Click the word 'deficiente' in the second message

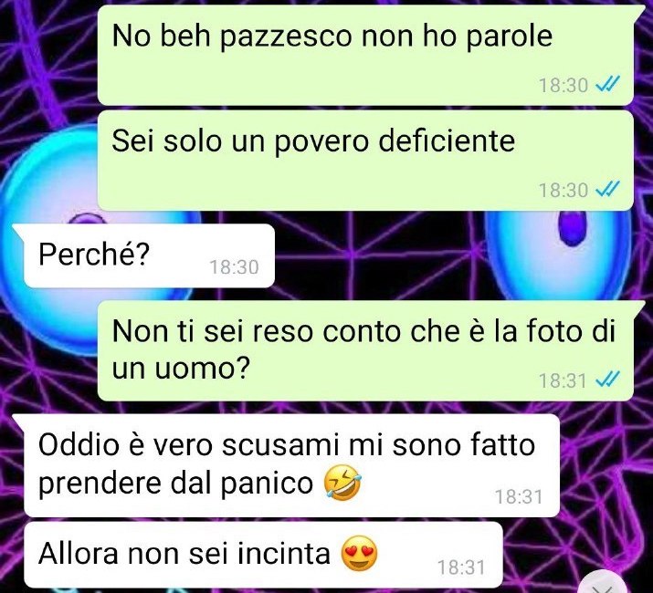[x=447, y=140]
